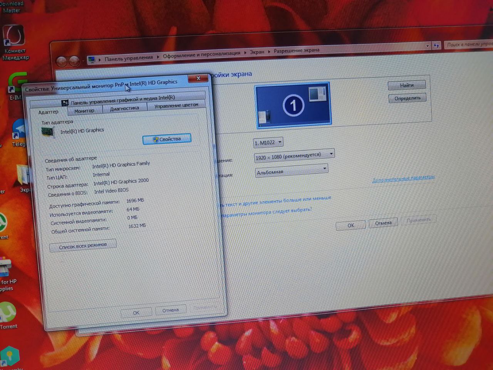Click the Найти button in screen resolution
Image resolution: width=493 pixels, height=370 pixels.
(x=407, y=85)
